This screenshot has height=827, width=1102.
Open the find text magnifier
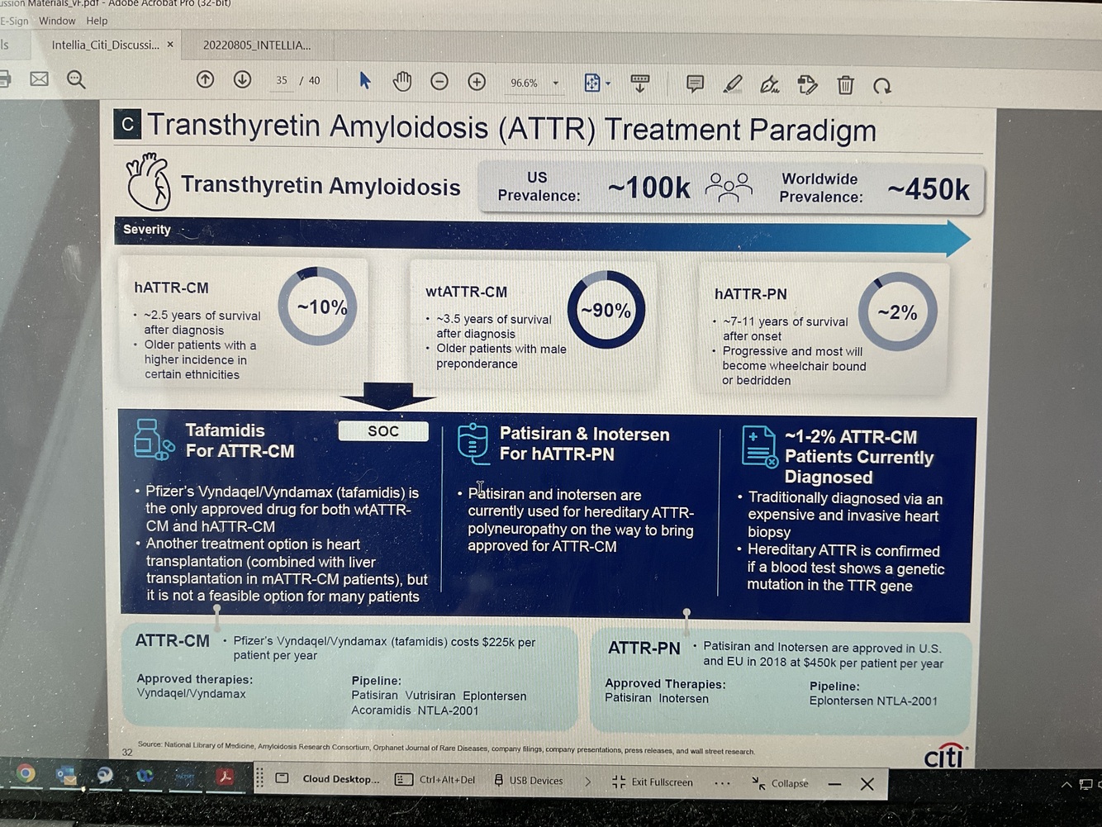76,79
